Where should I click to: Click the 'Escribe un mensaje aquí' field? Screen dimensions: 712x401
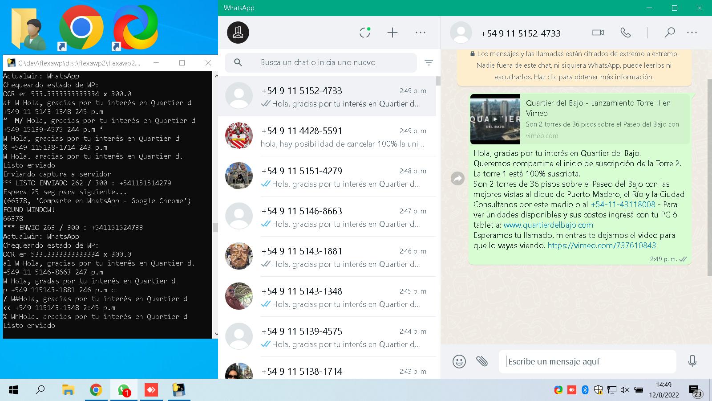(x=587, y=361)
